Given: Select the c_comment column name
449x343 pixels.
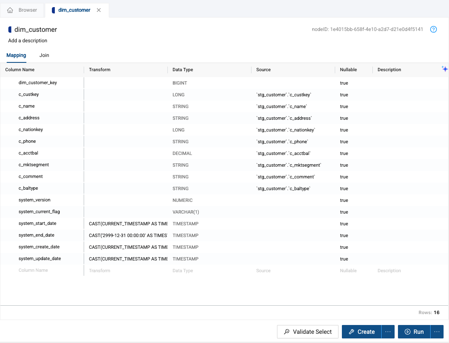Looking at the screenshot, I should [31, 176].
